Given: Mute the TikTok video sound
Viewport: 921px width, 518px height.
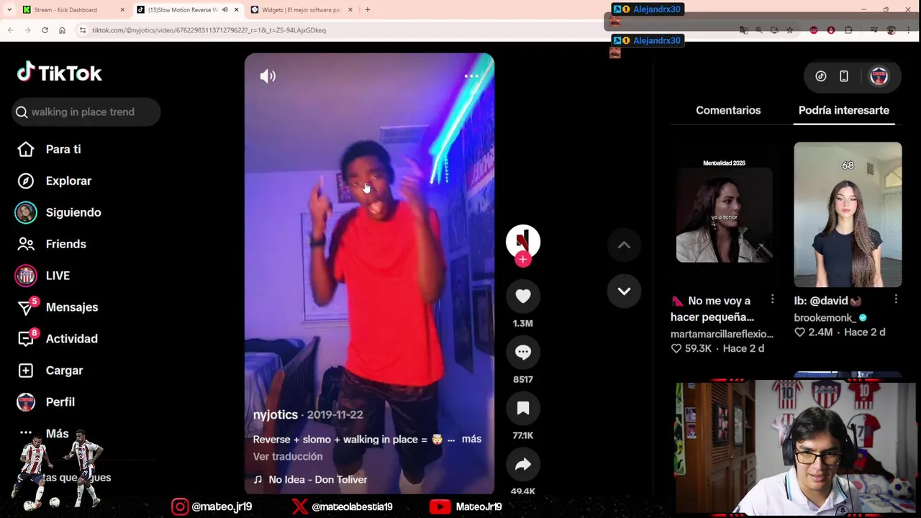Looking at the screenshot, I should (268, 76).
